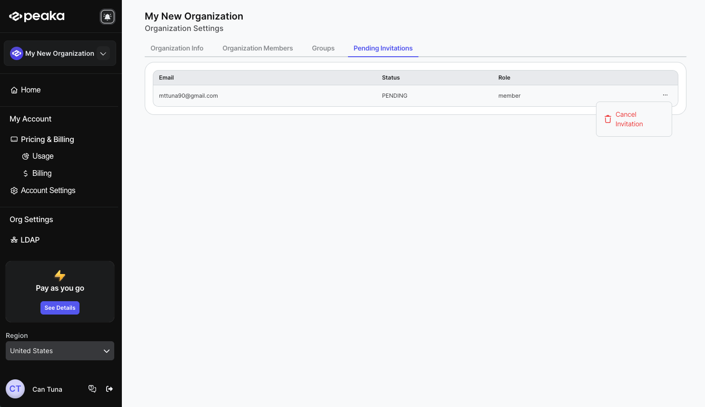Click the My New Organization avatar icon

click(x=17, y=53)
